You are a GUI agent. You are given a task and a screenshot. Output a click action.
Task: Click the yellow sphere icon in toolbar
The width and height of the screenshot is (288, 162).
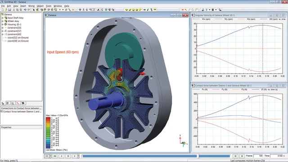(x=133, y=10)
